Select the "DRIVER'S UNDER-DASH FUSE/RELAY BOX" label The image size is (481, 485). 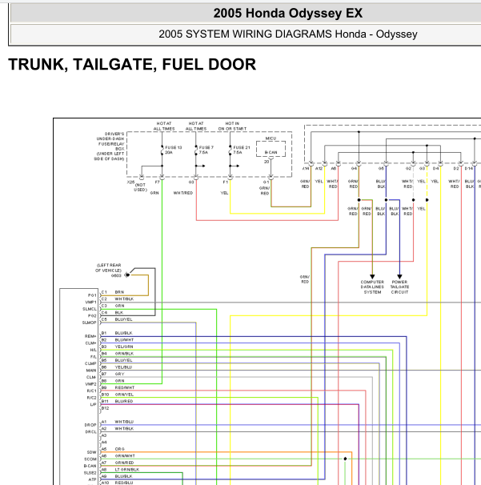tap(109, 146)
